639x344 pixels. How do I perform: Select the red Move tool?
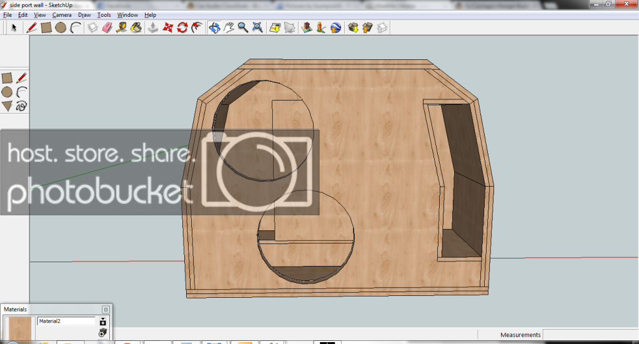click(167, 27)
